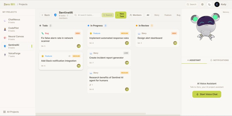This screenshot has width=232, height=116.
Task: Create a New Task
Action: pyautogui.click(x=121, y=15)
